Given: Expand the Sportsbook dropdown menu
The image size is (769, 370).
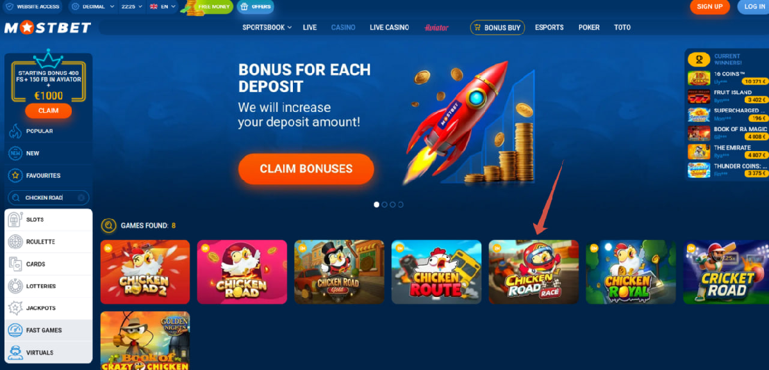Looking at the screenshot, I should 267,28.
